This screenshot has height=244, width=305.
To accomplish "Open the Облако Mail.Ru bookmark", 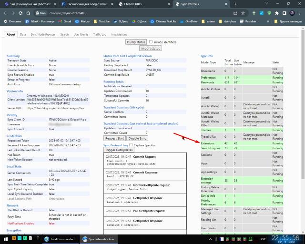I will tap(163, 21).
